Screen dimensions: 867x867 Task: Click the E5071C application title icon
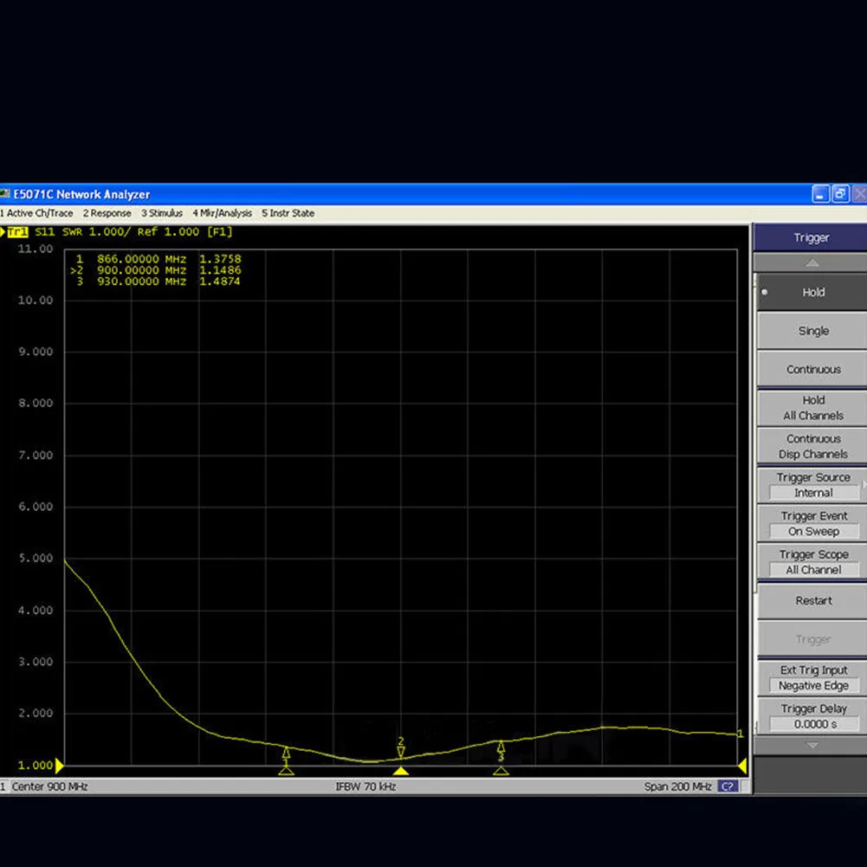click(x=5, y=195)
